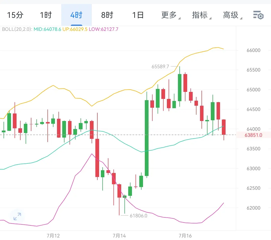Click the MID:64078.6 value label

click(x=47, y=29)
